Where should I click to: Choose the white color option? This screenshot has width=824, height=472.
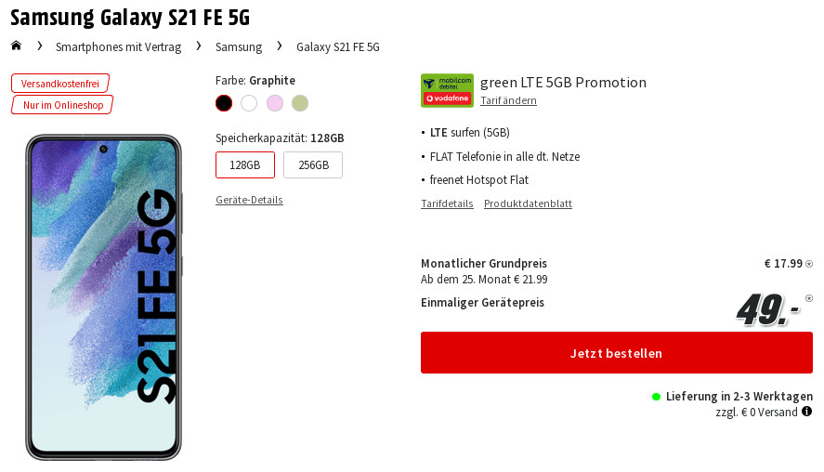(x=249, y=103)
